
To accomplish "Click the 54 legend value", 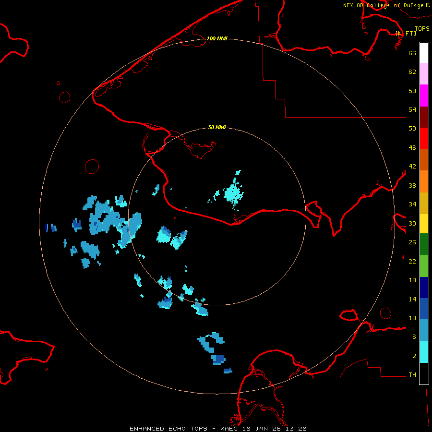I will coord(412,109).
